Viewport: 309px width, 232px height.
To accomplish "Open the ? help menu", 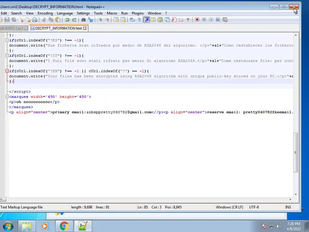I will (x=166, y=13).
